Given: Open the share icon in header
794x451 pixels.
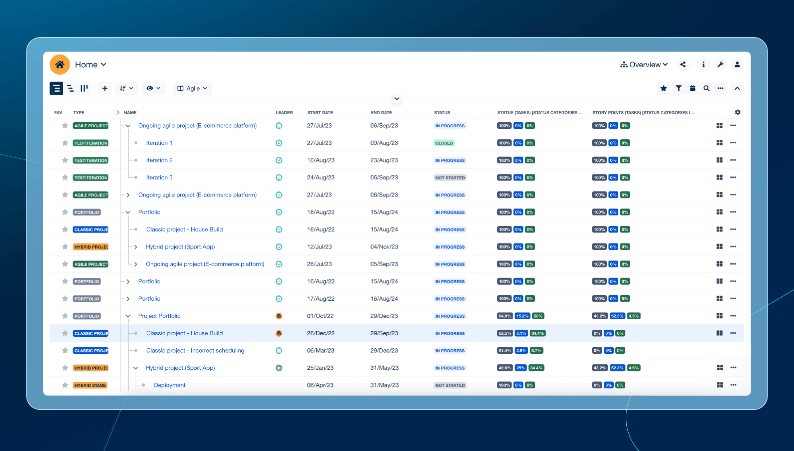Looking at the screenshot, I should [x=683, y=65].
